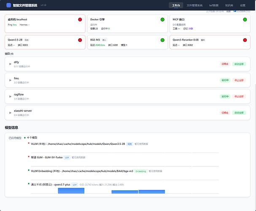Screen dimensions: 256x211
Task: Click the green status dot on BGE-M3 card
Action: coord(162,40)
